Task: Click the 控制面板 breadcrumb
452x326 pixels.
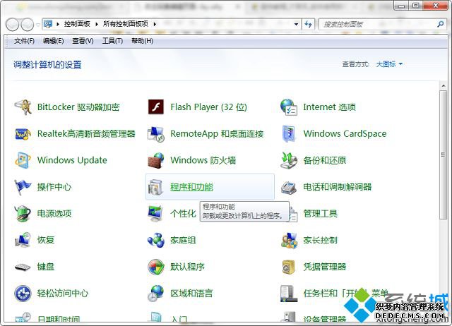Action: click(77, 24)
